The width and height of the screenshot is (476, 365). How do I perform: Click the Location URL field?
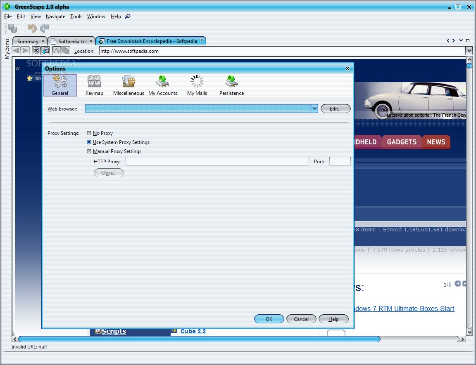point(282,51)
